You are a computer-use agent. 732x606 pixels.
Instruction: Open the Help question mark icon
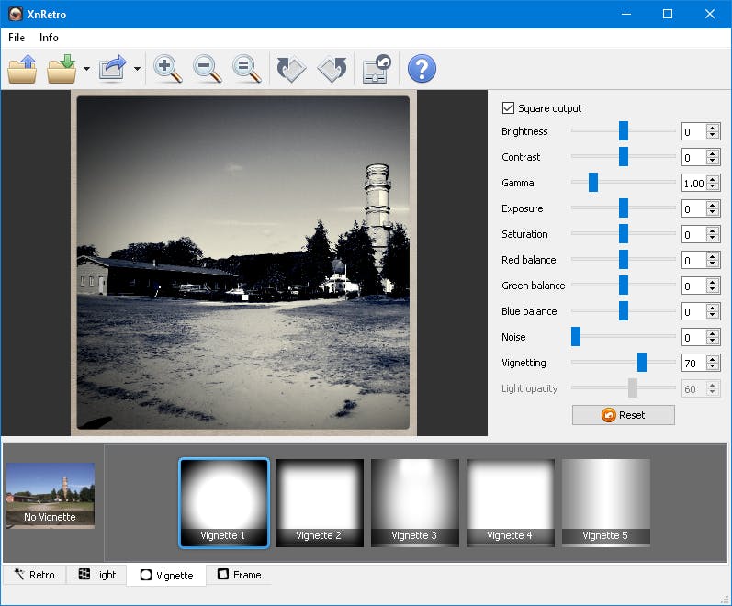[x=422, y=69]
